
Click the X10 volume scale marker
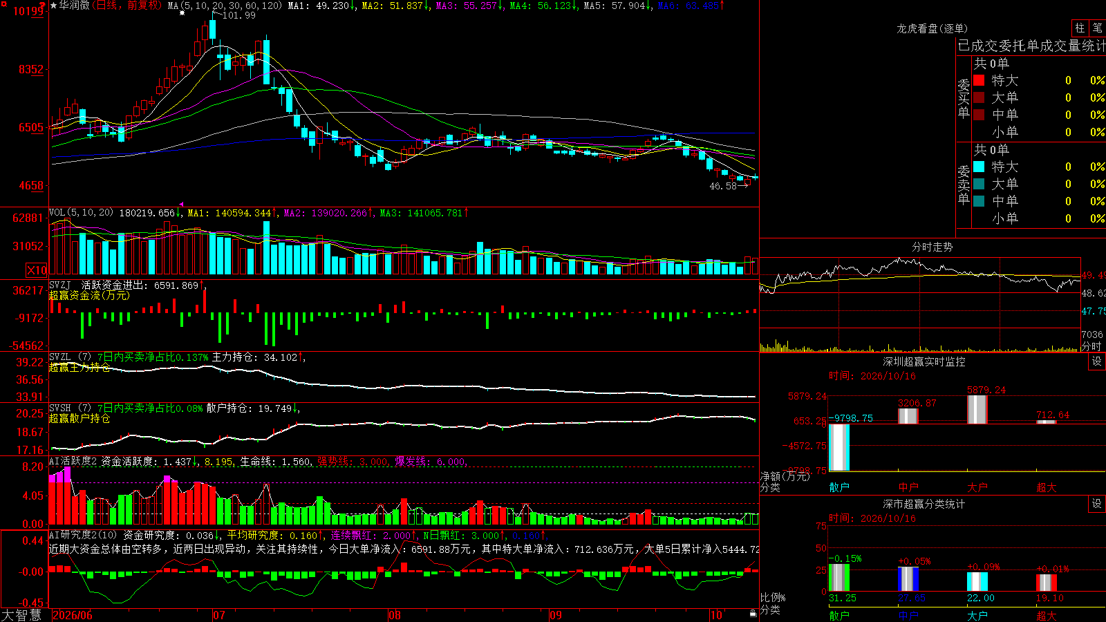tap(37, 270)
